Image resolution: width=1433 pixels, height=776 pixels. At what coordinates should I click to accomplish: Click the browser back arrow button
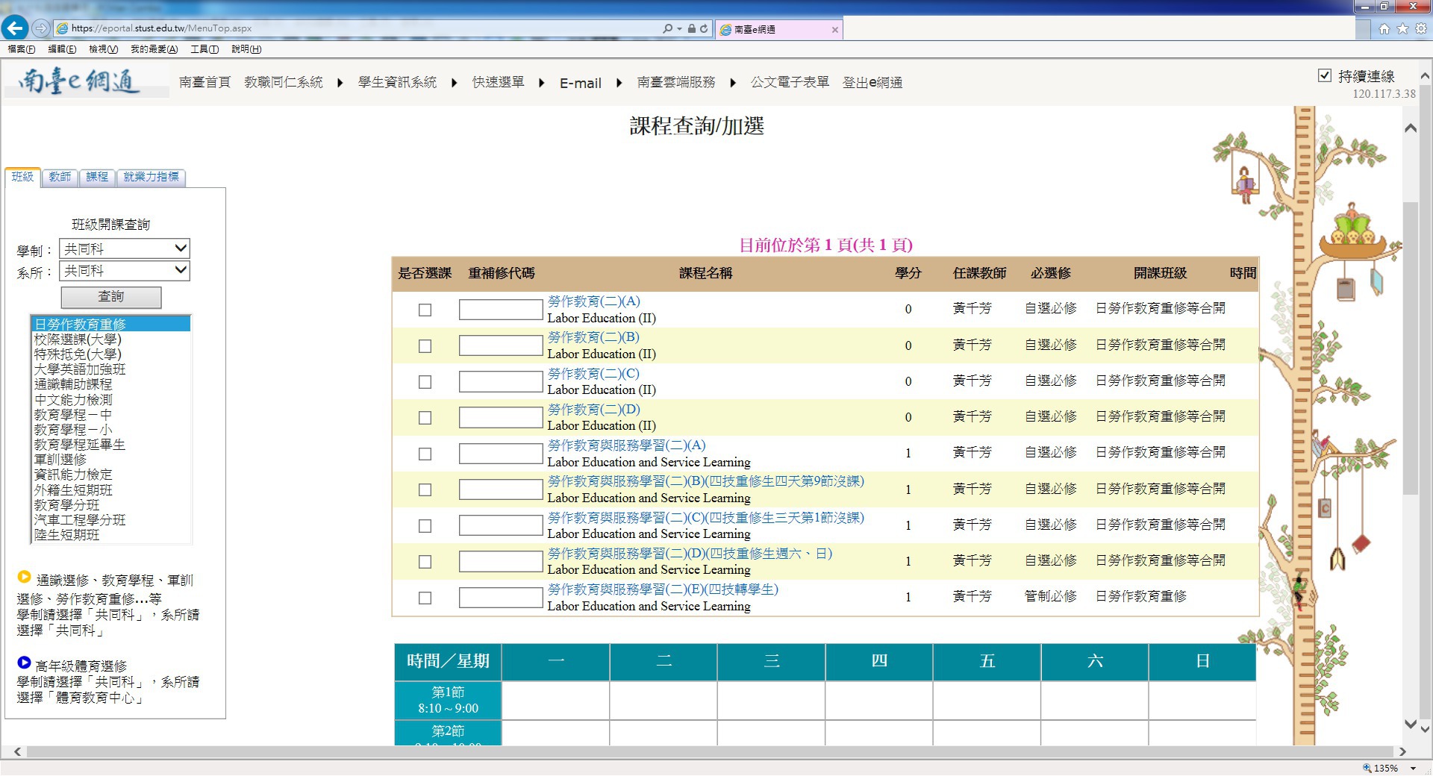15,28
